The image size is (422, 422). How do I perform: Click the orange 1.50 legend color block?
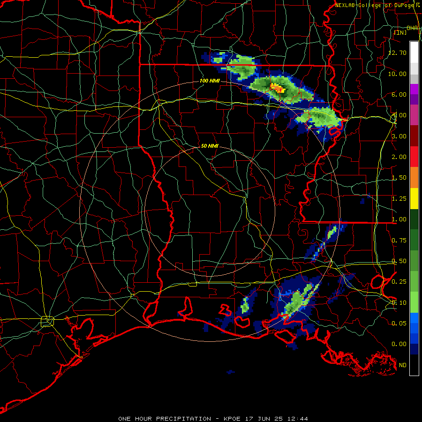(414, 178)
